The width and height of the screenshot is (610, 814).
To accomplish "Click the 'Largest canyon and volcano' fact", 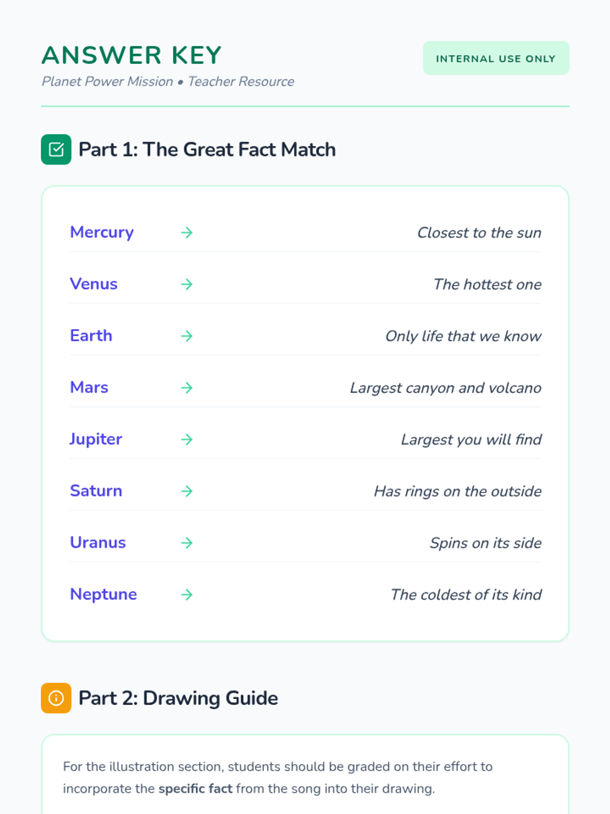I will (x=445, y=388).
